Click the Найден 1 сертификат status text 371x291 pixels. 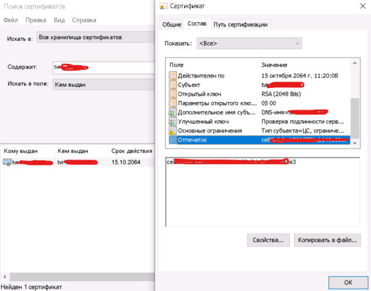[32, 287]
